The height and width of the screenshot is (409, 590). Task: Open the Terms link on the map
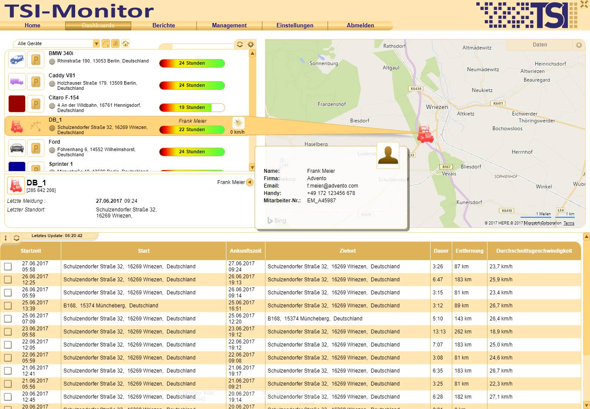coord(569,223)
